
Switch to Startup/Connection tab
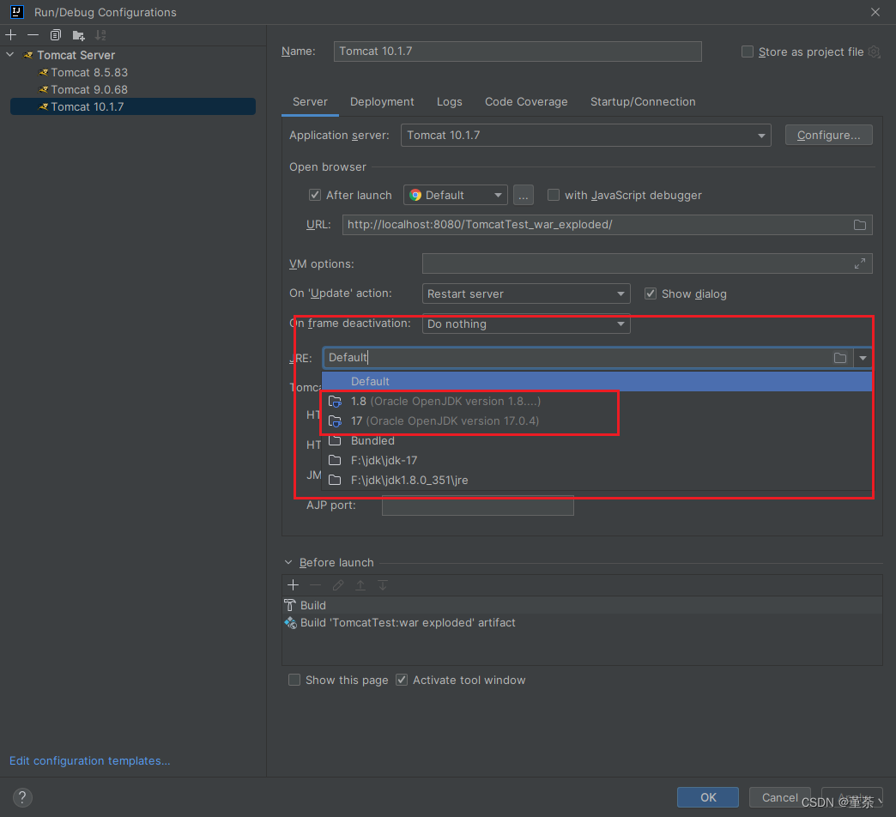(643, 102)
